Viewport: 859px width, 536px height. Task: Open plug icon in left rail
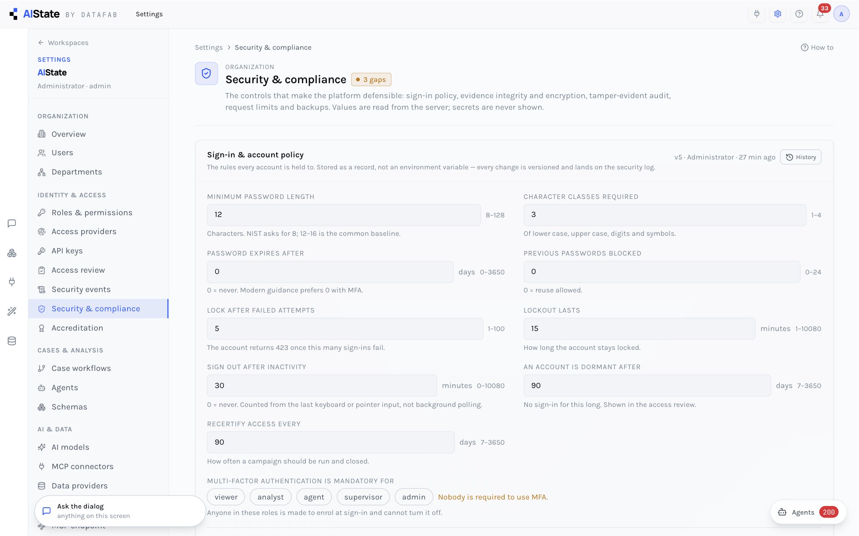[12, 282]
